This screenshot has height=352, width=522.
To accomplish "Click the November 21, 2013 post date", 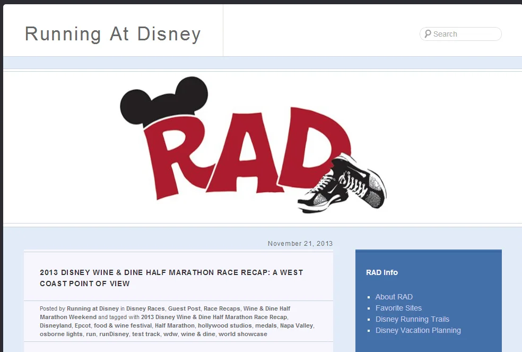I will [x=300, y=244].
